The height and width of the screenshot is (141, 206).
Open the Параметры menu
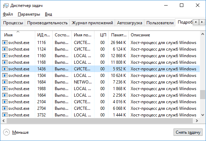(x=29, y=14)
